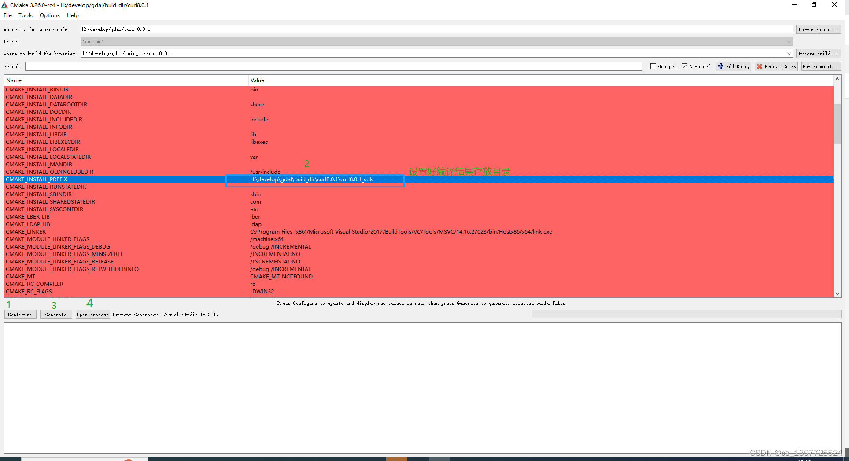Click the red X icon on Remove Entry
Image resolution: width=849 pixels, height=461 pixels.
[760, 66]
